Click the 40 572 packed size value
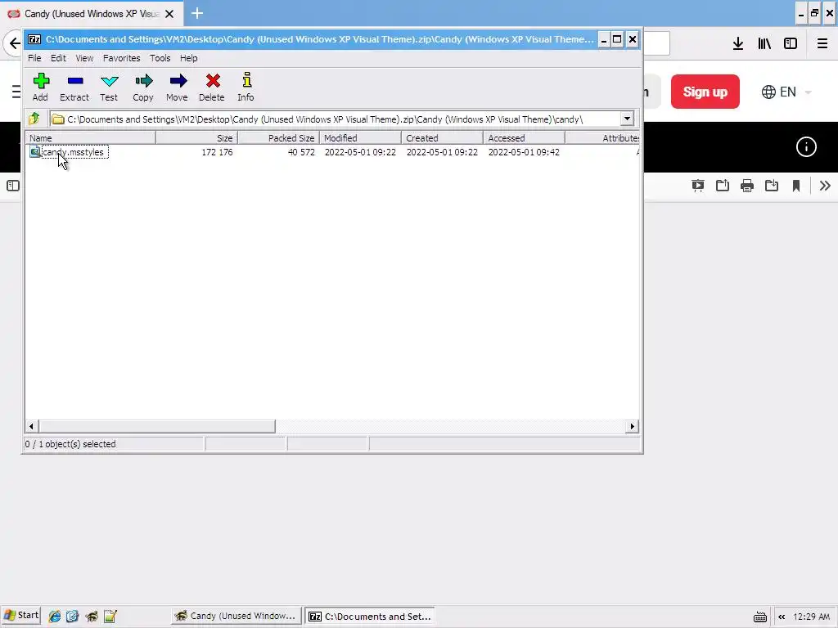This screenshot has height=628, width=838. (301, 152)
